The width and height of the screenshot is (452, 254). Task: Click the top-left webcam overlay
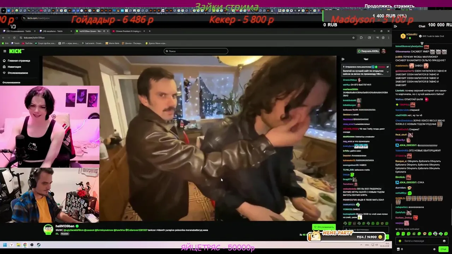point(50,126)
